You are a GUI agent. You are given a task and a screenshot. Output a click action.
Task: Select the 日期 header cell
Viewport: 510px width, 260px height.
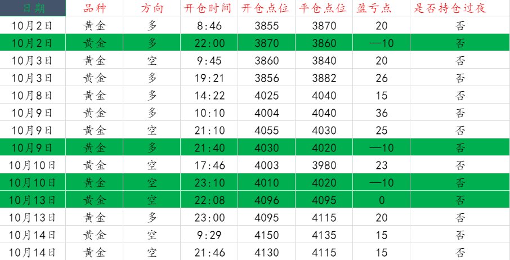[x=33, y=8]
